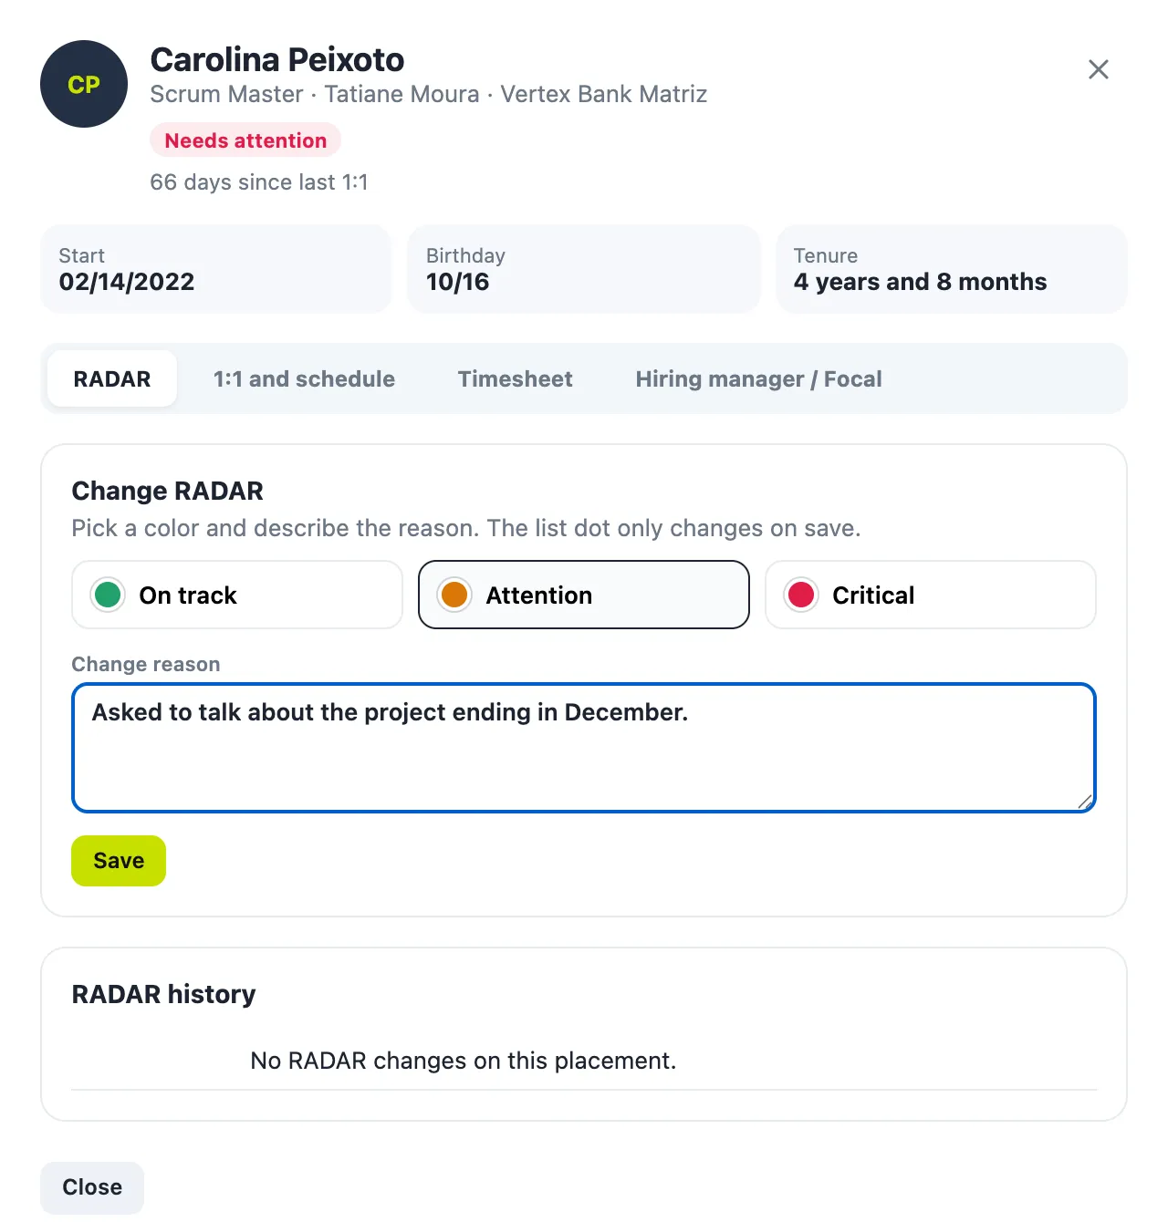Switch to the RADAR tab
The width and height of the screenshot is (1168, 1222).
tap(112, 378)
